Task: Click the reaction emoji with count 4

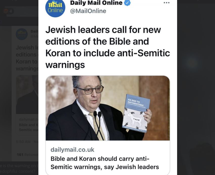Action: tap(8, 11)
